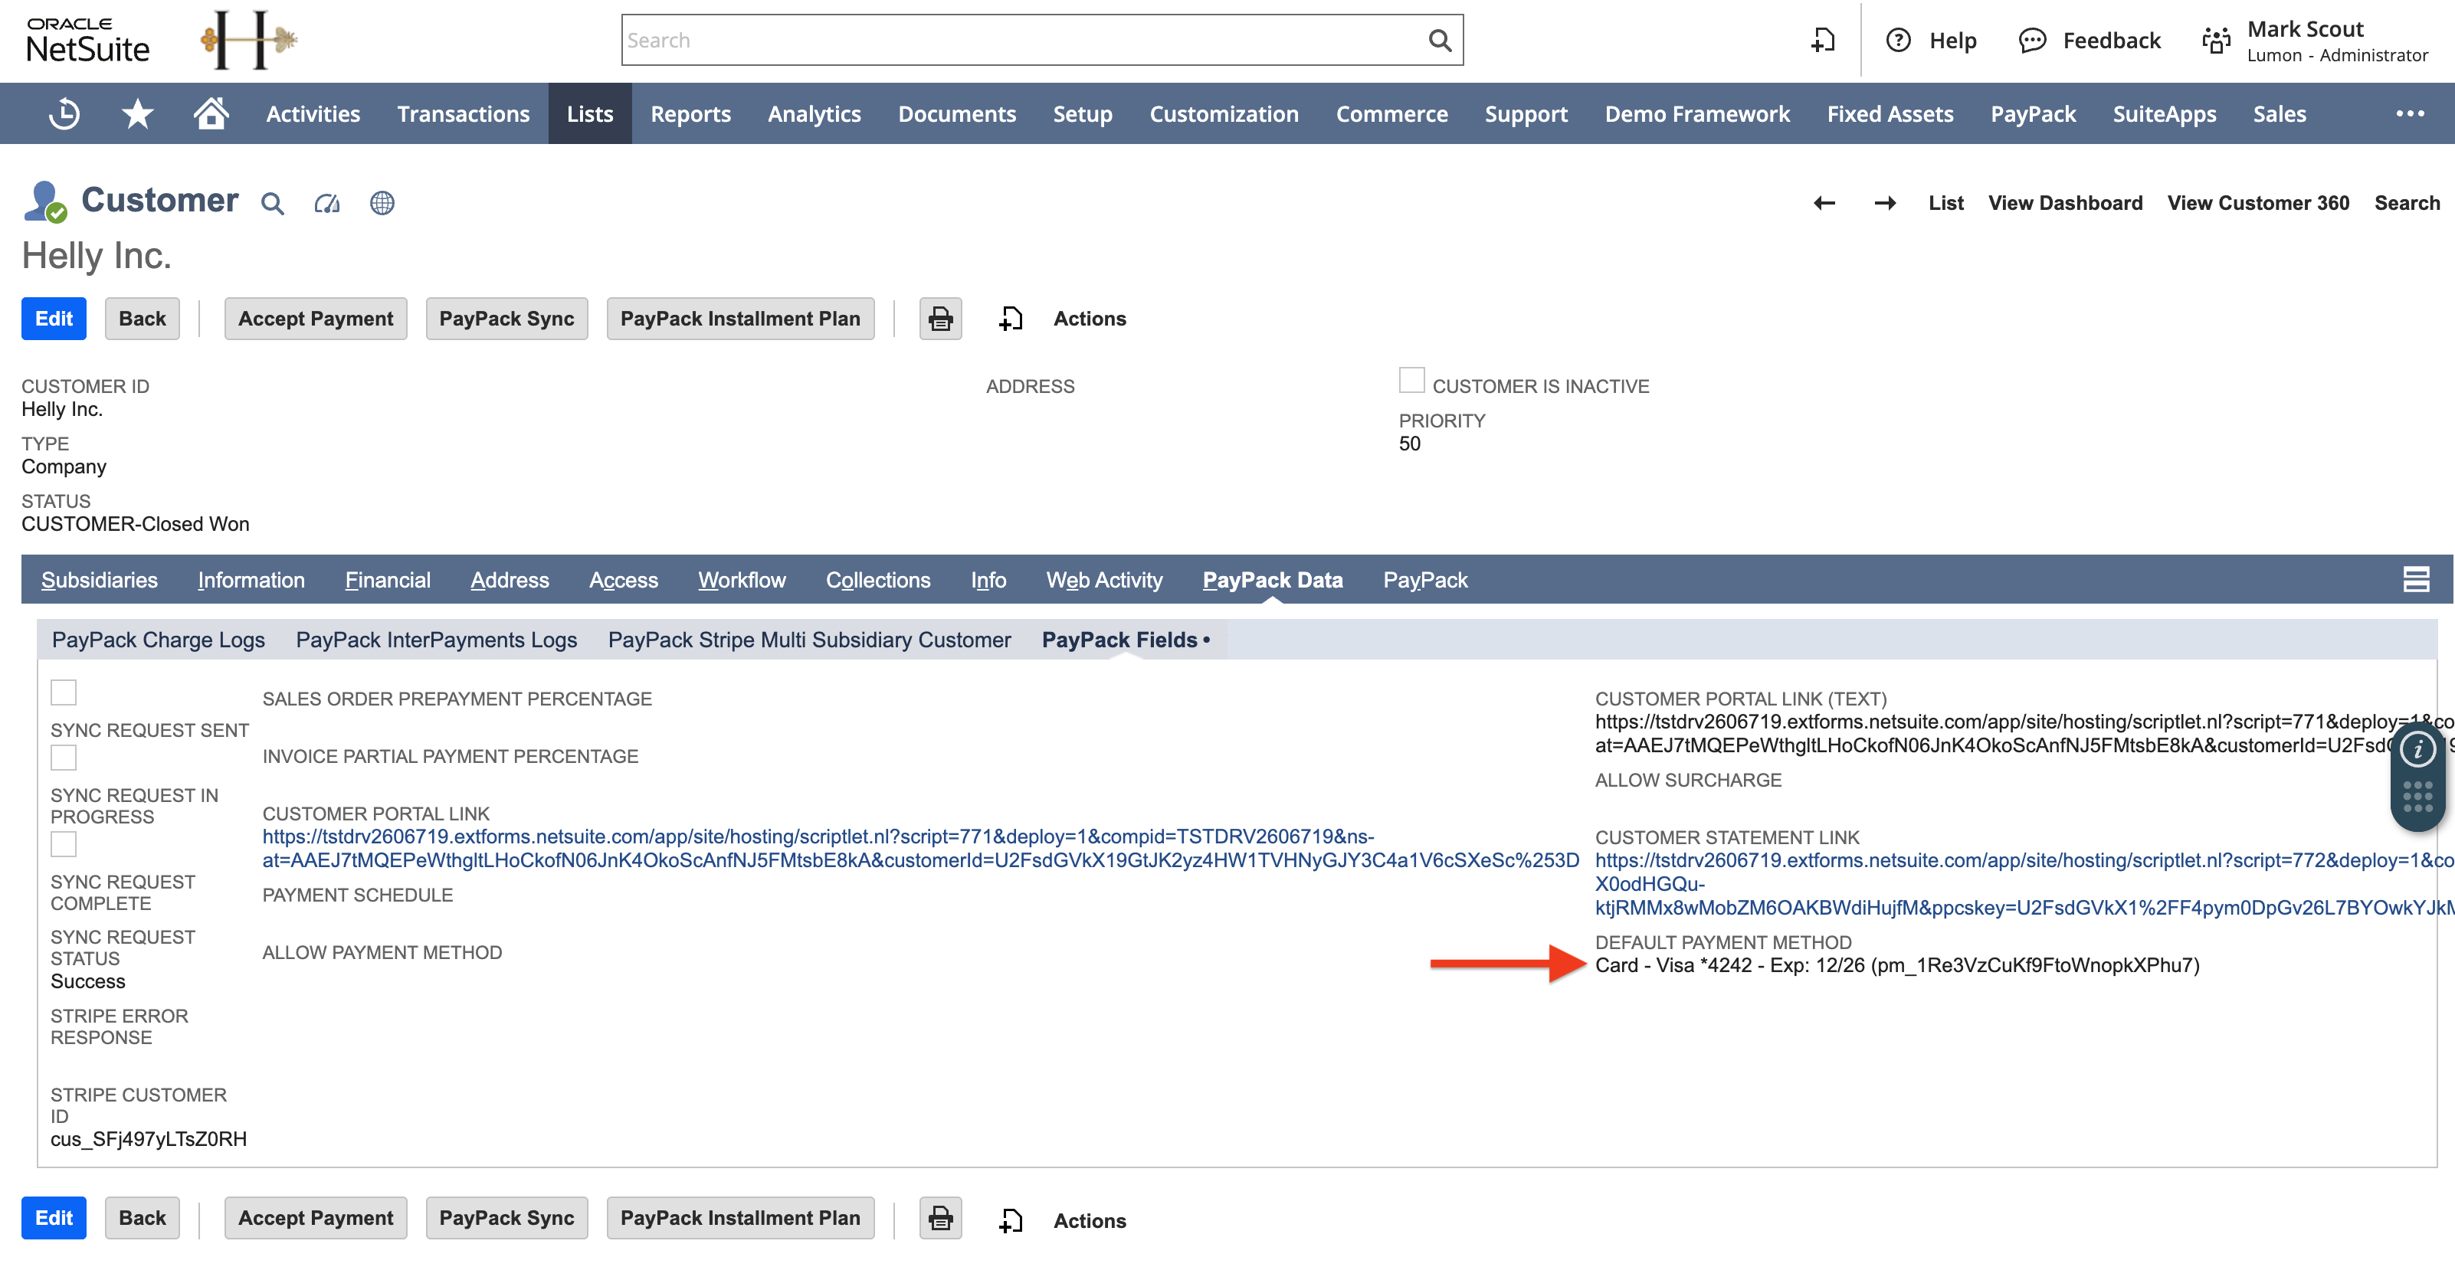Focus the global Search input field
2455x1267 pixels.
click(1024, 40)
